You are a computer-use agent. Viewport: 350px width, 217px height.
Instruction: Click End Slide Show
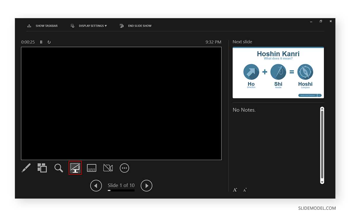136,26
